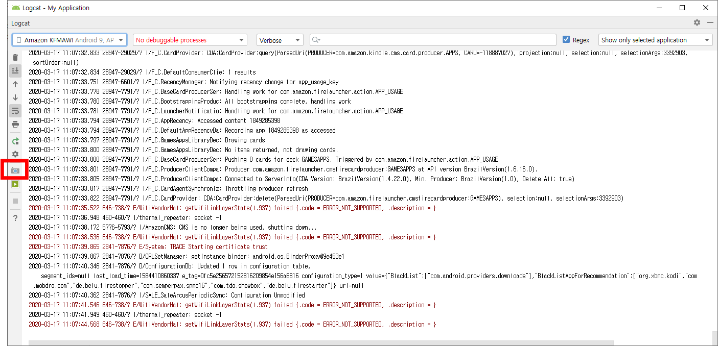The image size is (718, 346).
Task: Click 'CRLSetManager: getInstance binder' log line
Action: point(187,256)
